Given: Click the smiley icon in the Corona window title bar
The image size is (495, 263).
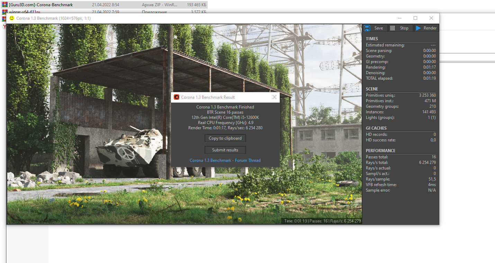Looking at the screenshot, I should (12, 18).
